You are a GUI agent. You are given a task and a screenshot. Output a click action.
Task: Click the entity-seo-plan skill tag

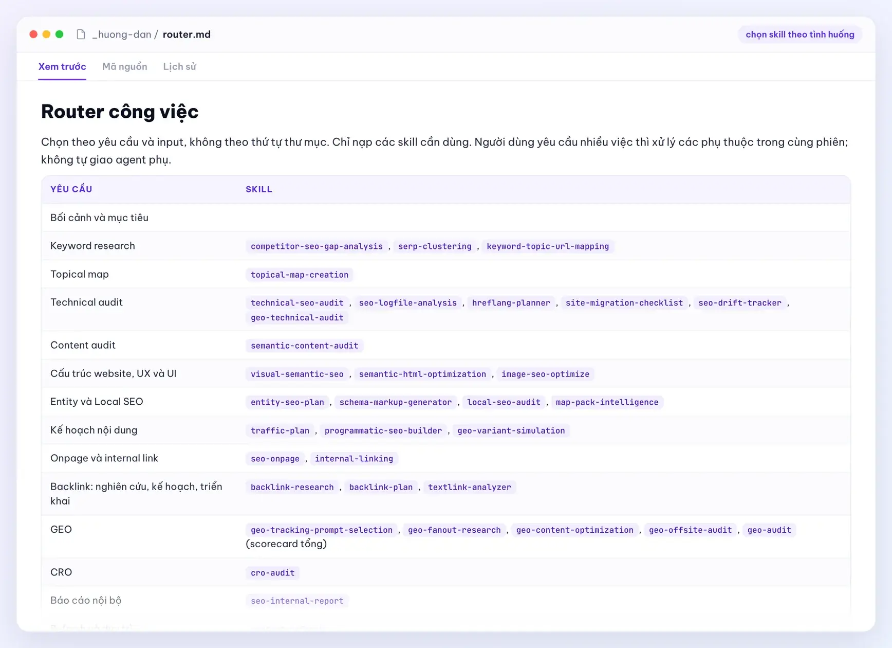click(x=287, y=402)
